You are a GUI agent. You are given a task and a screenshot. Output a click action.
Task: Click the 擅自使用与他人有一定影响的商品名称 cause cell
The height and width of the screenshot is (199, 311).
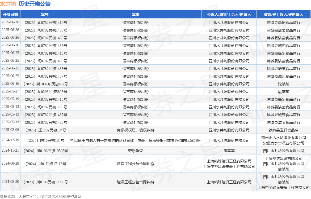(x=136, y=140)
